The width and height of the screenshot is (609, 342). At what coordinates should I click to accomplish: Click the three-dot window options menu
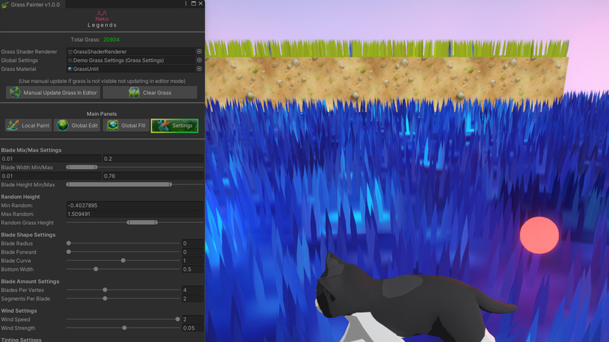tap(186, 4)
